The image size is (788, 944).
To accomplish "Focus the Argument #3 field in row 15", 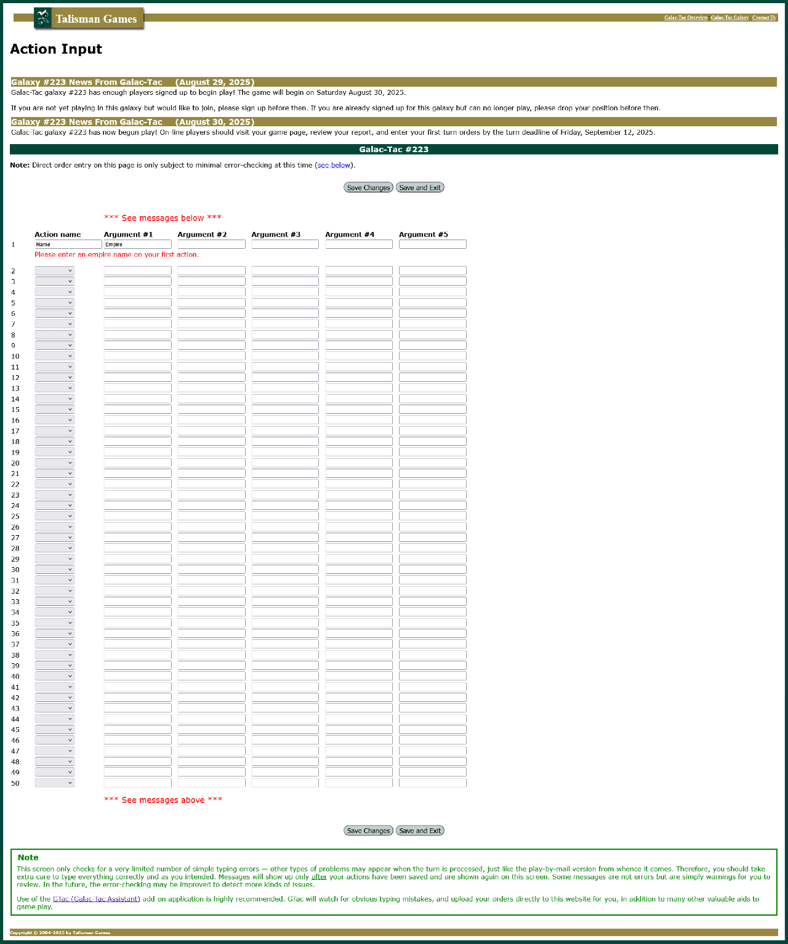I will click(x=285, y=409).
